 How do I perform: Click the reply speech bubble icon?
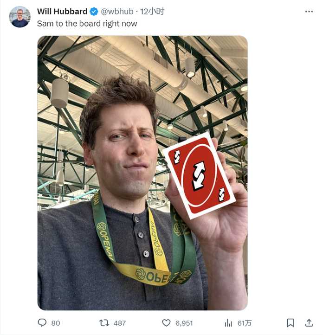pos(42,322)
